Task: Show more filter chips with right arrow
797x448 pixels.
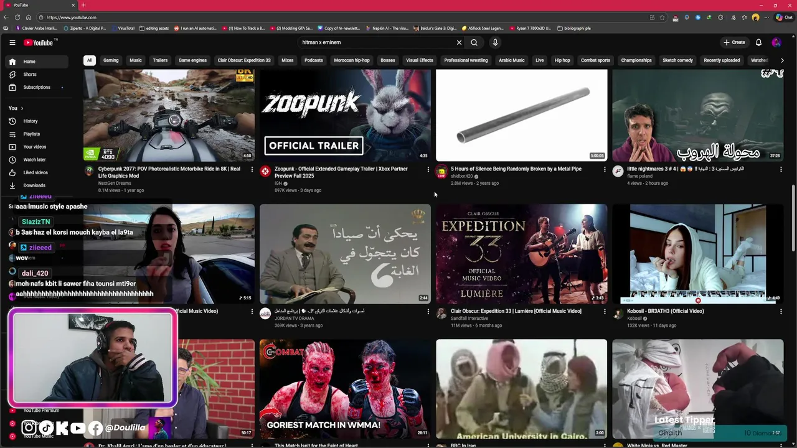Action: pos(782,60)
